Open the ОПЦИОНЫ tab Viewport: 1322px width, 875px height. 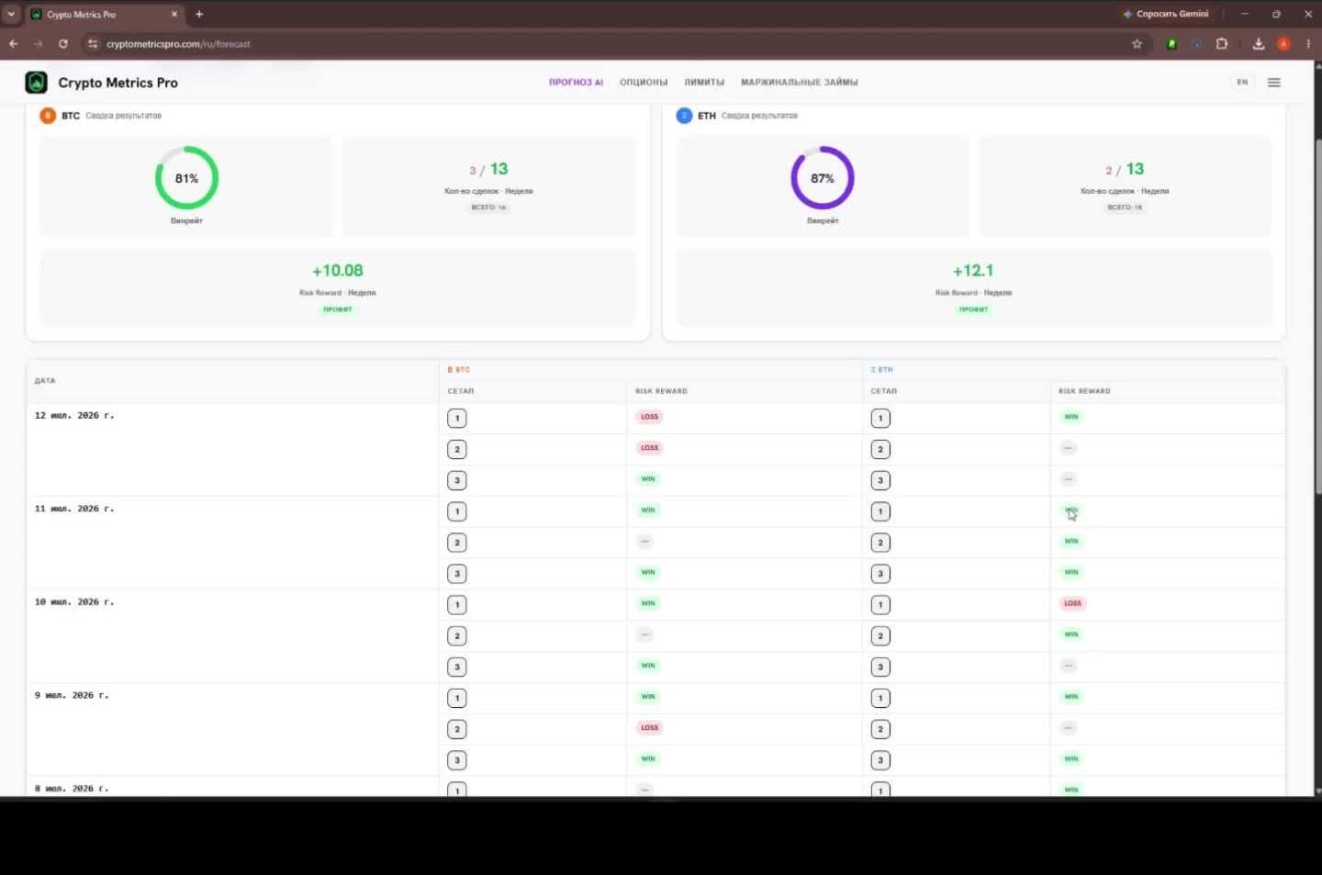point(644,82)
